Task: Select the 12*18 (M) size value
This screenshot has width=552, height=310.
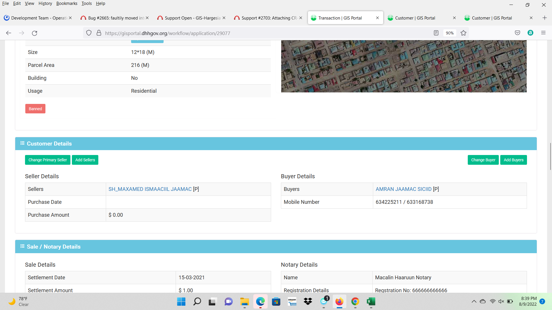Action: click(x=143, y=52)
